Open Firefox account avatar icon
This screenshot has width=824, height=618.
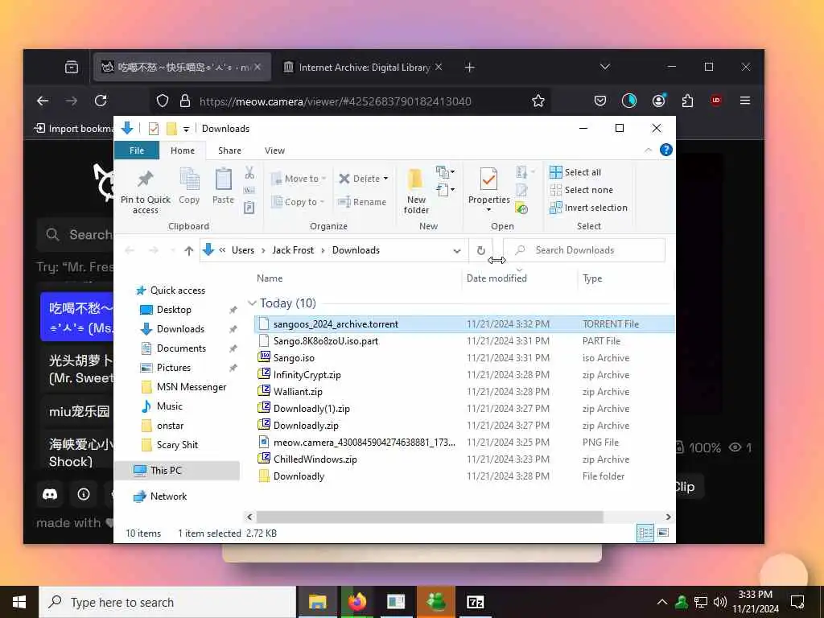pos(658,101)
